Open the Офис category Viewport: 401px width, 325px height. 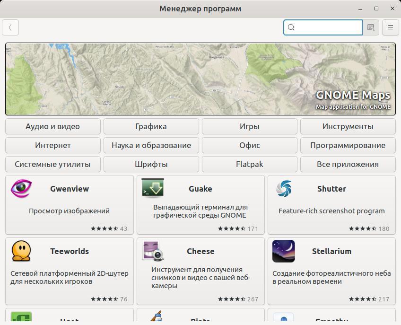click(250, 145)
